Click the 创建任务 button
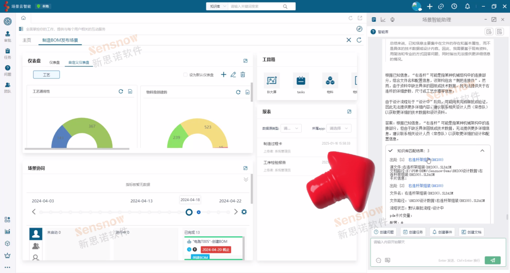 pyautogui.click(x=413, y=232)
